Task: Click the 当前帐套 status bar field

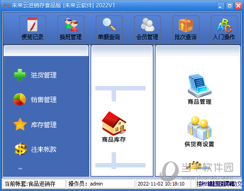Action: (34, 184)
